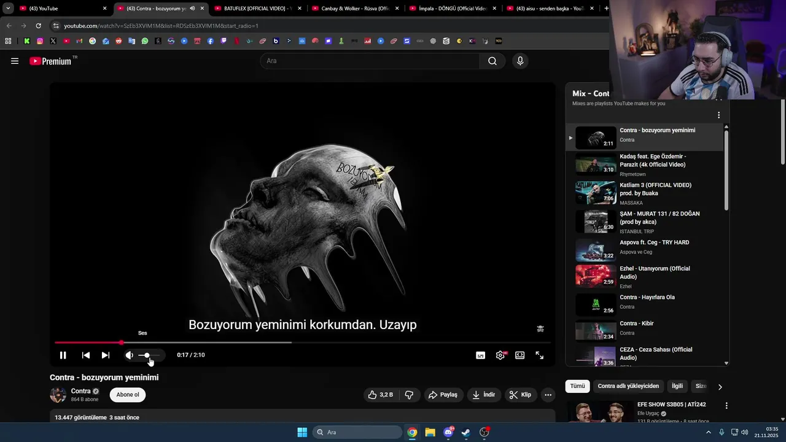The width and height of the screenshot is (786, 442).
Task: Play Contra - Hayırlara Ola from playlist
Action: [x=645, y=304]
